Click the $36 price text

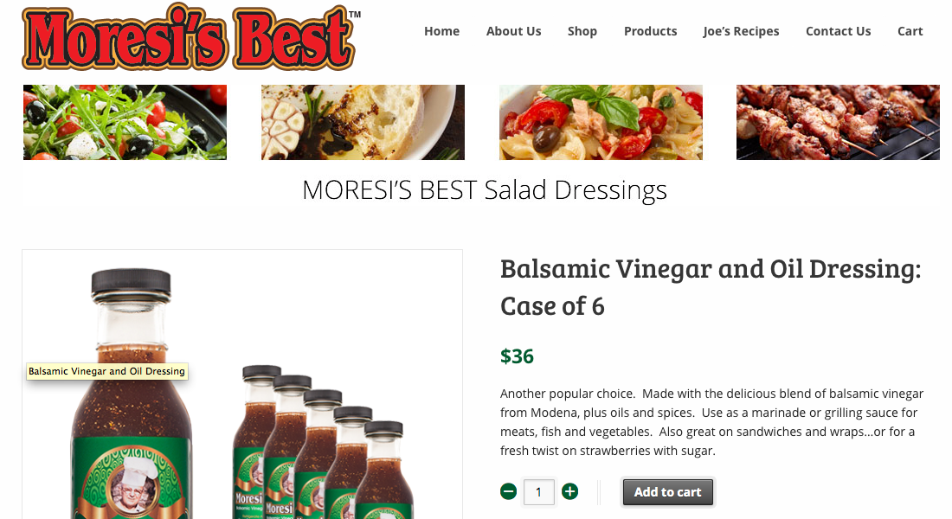[x=517, y=356]
